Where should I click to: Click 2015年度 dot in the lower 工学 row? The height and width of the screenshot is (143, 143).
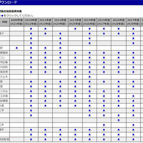point(104,125)
